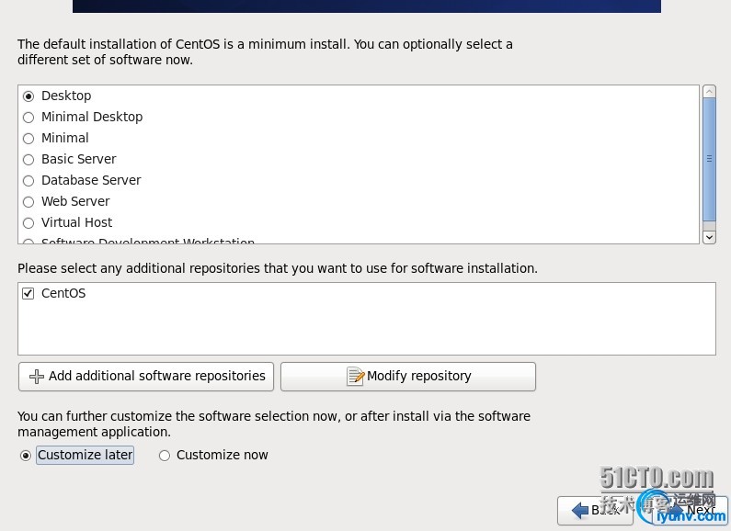This screenshot has height=531, width=731.
Task: Enable the Customize now radio button
Action: [x=165, y=456]
